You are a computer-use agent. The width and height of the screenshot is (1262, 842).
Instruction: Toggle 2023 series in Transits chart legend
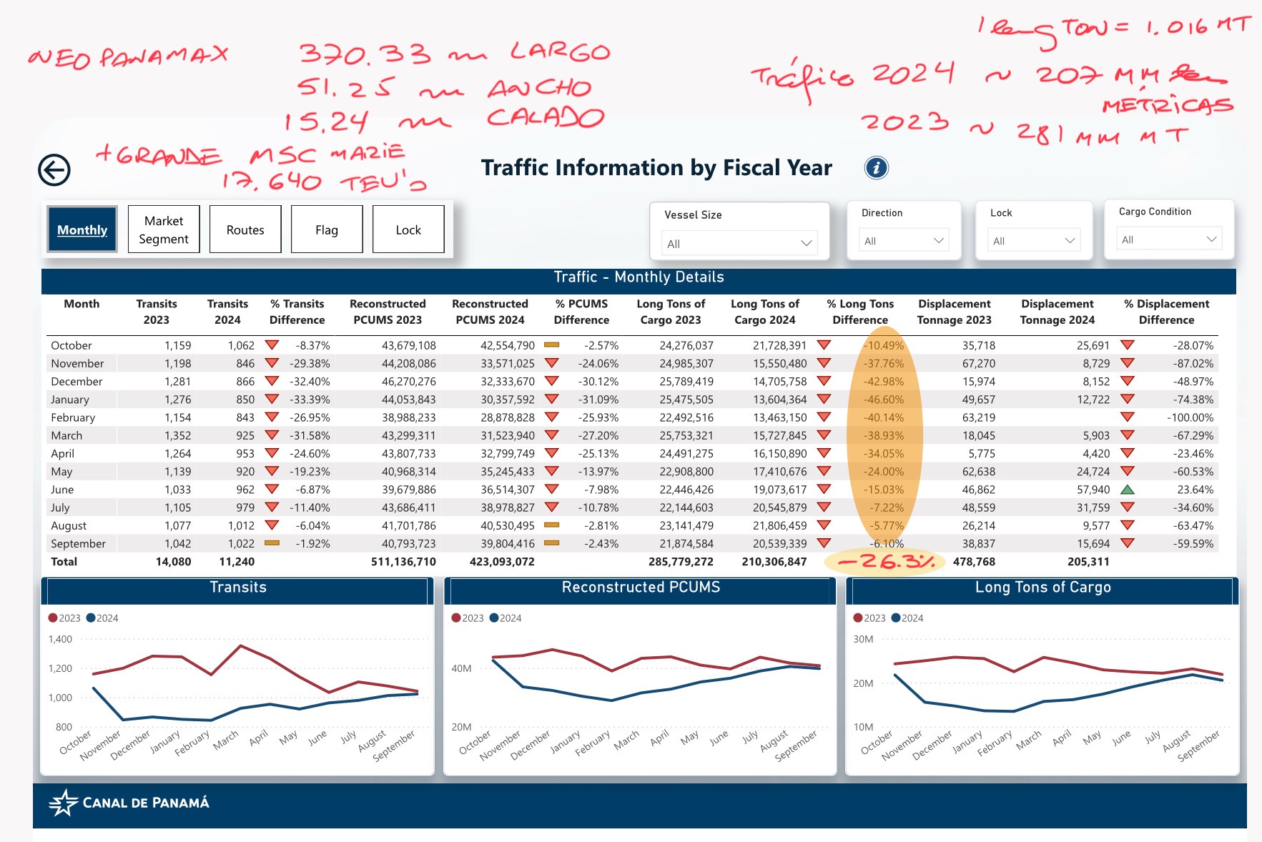click(64, 618)
